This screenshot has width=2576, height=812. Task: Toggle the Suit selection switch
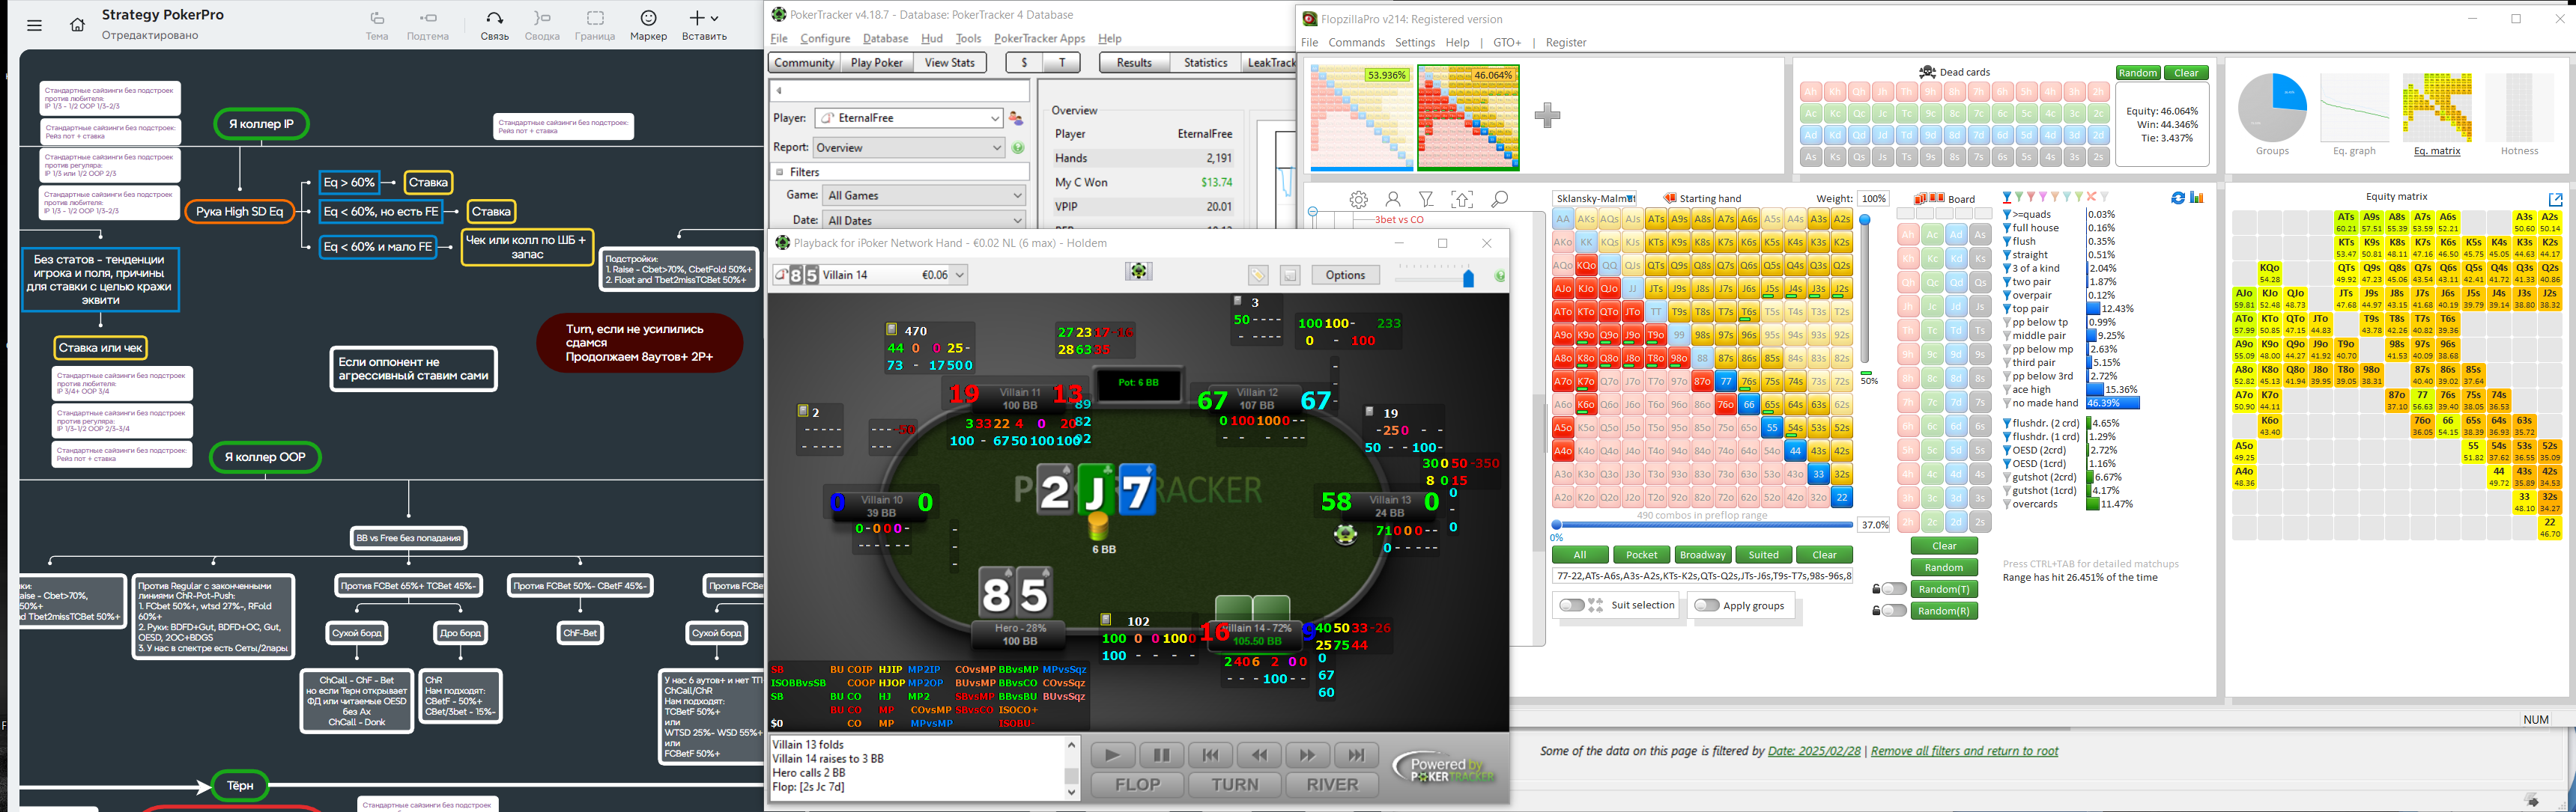pos(1572,605)
